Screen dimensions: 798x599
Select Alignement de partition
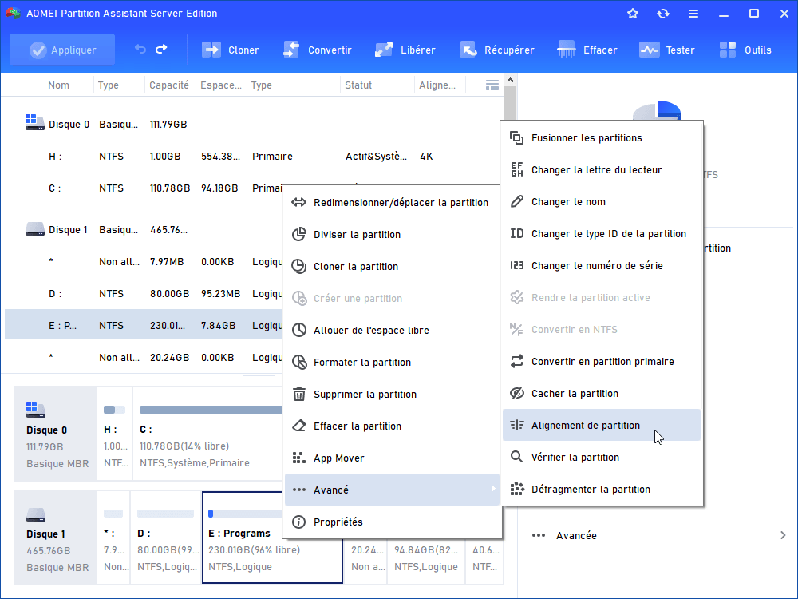(x=602, y=426)
